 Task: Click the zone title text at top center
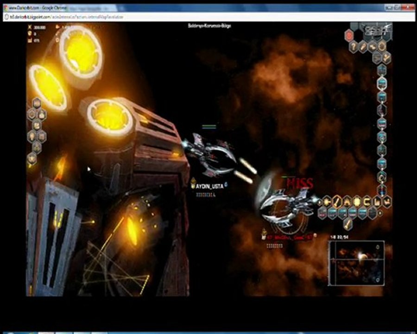coord(209,26)
